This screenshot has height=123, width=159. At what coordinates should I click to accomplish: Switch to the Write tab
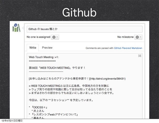click(33, 48)
